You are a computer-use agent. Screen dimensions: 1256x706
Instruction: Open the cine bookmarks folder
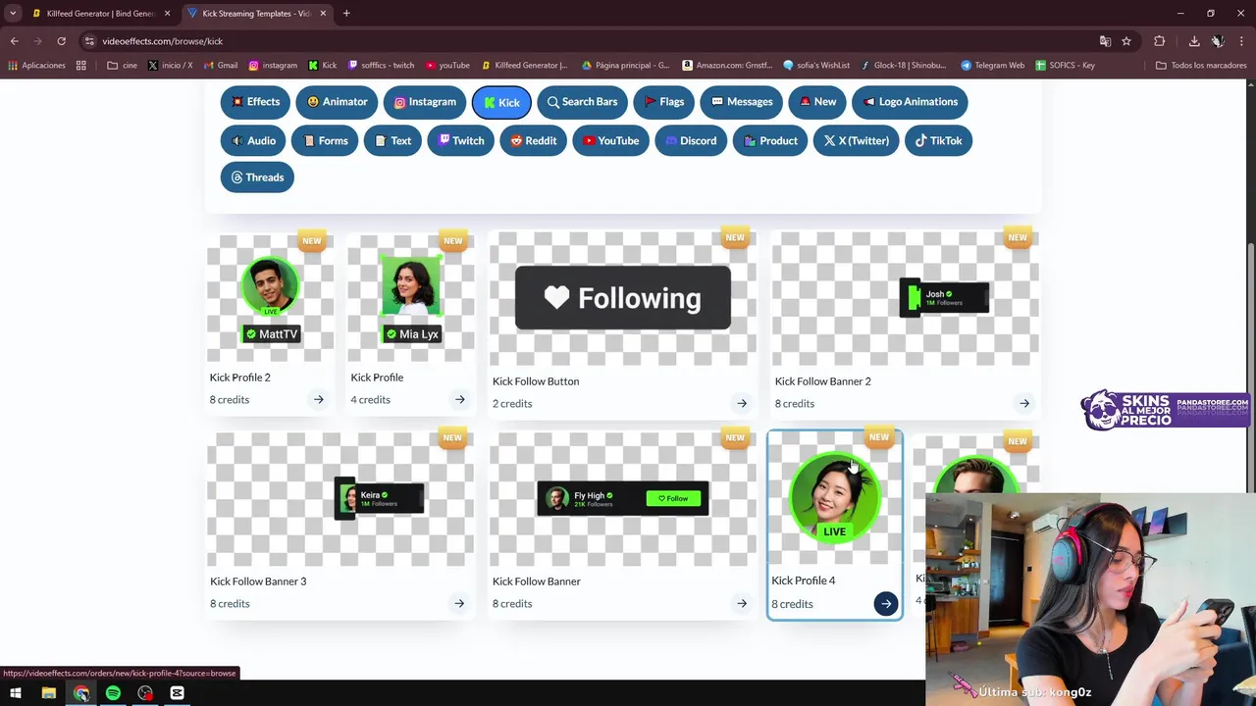(123, 66)
